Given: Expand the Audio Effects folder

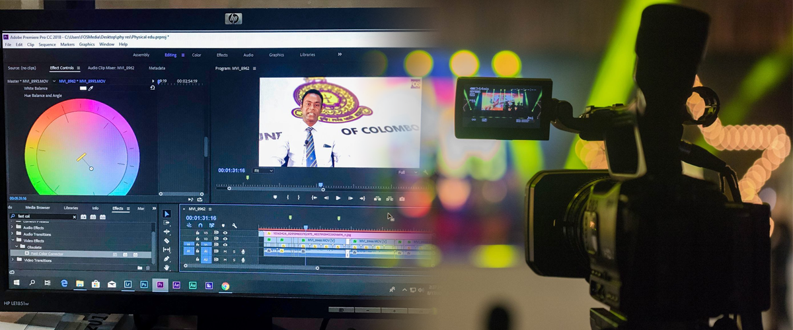Looking at the screenshot, I should pyautogui.click(x=12, y=227).
